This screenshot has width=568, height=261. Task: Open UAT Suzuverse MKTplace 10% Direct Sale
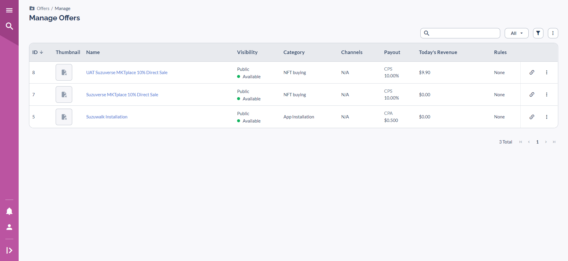(x=127, y=73)
